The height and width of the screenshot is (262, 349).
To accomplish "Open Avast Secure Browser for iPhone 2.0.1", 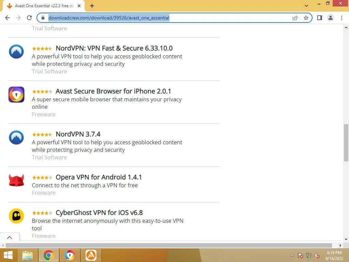I will point(113,91).
